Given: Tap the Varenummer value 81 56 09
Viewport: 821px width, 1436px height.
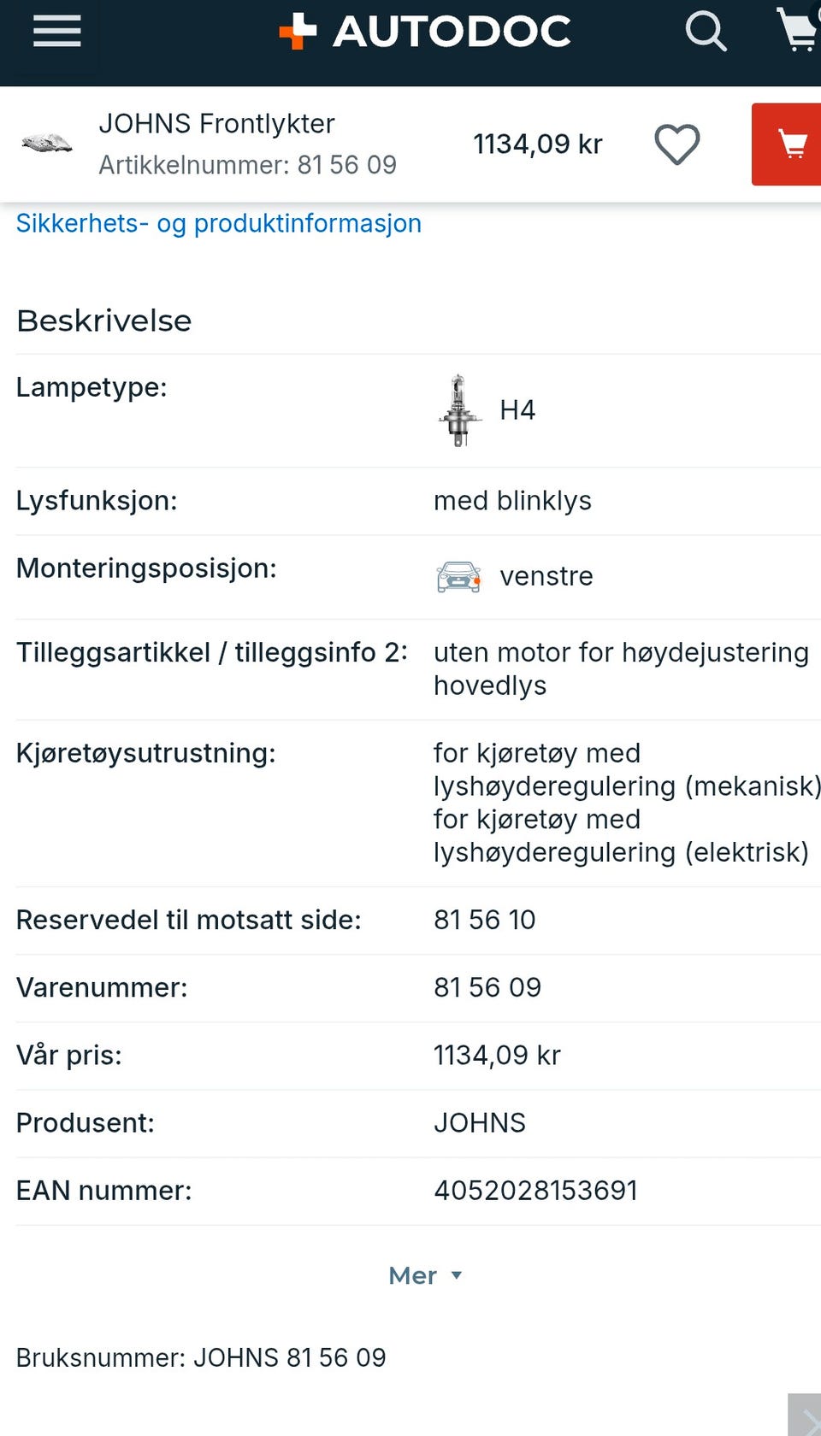Looking at the screenshot, I should tap(487, 987).
